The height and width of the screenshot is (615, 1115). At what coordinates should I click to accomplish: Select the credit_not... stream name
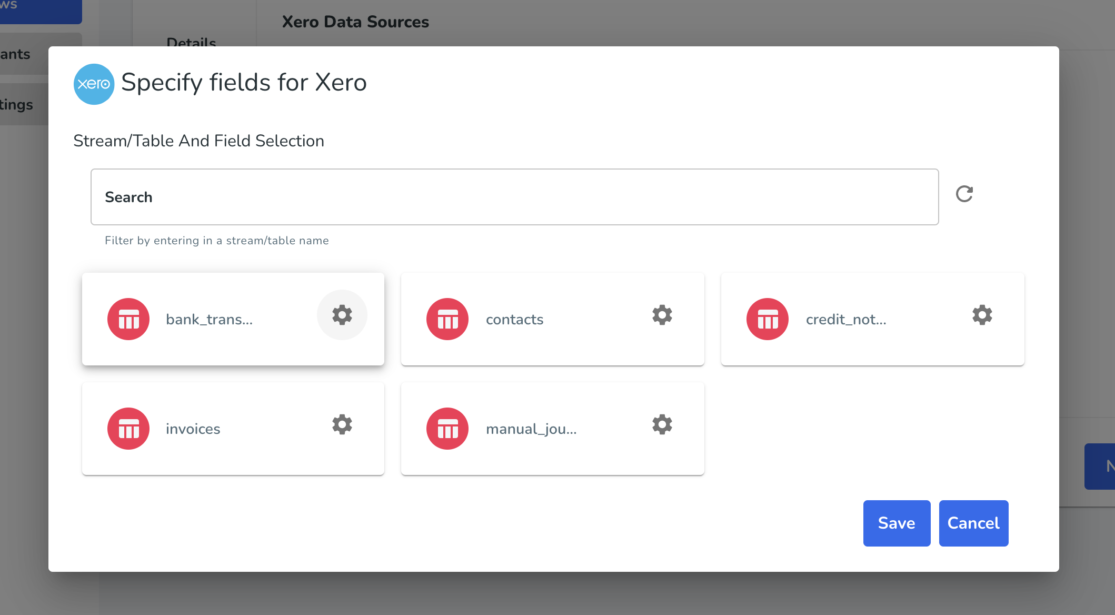pos(846,320)
